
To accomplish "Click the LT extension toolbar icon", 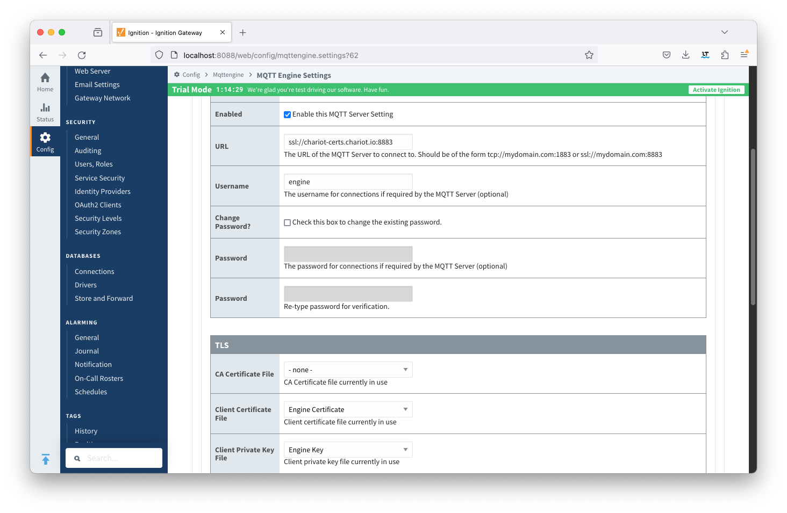I will coord(705,55).
